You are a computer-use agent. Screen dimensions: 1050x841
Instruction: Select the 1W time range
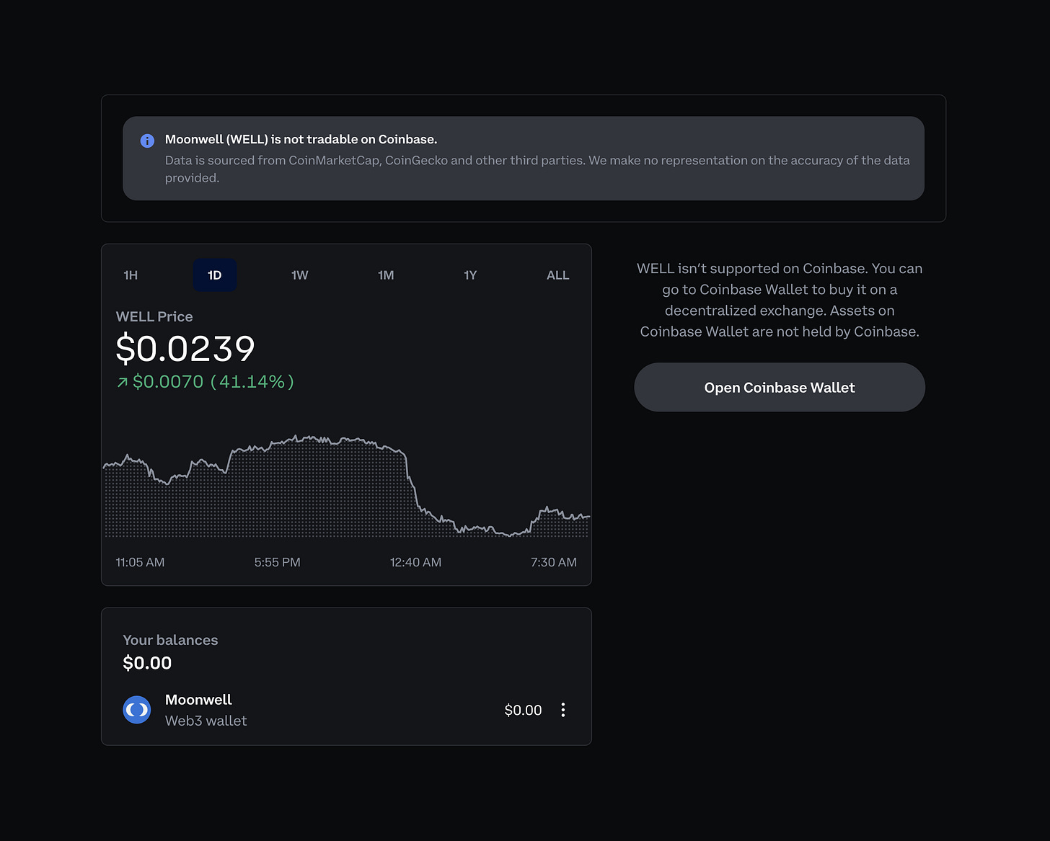click(300, 275)
